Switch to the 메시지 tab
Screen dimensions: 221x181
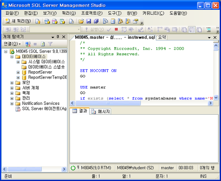(x=101, y=111)
